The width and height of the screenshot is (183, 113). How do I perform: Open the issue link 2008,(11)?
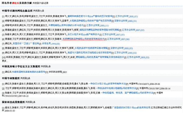(x=104, y=25)
